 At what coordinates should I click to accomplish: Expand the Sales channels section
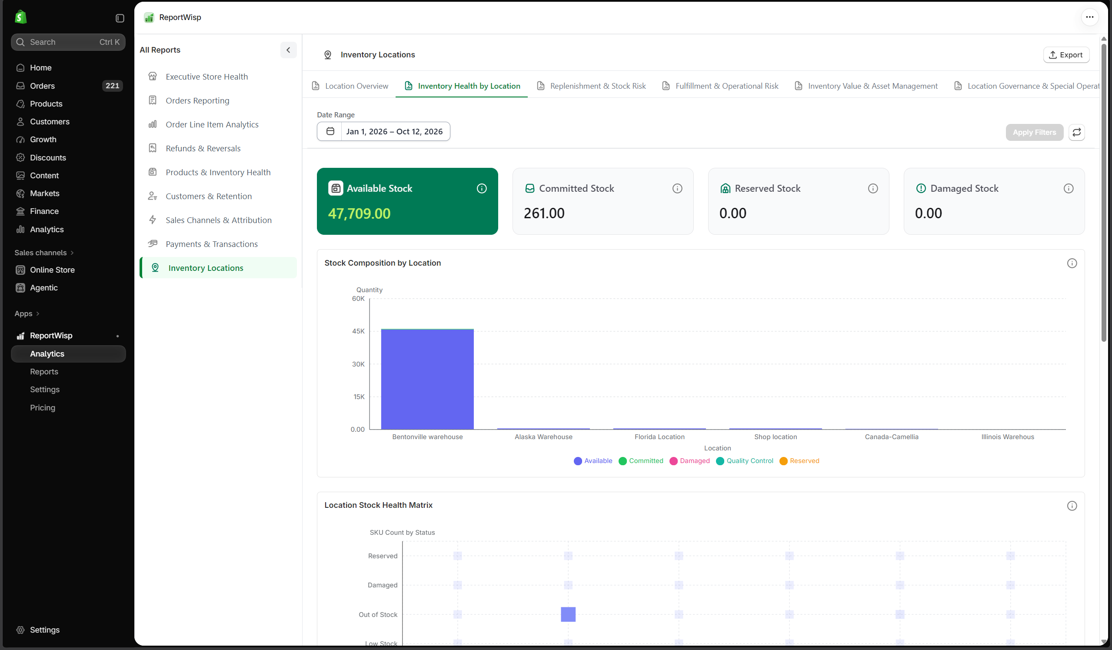tap(44, 253)
